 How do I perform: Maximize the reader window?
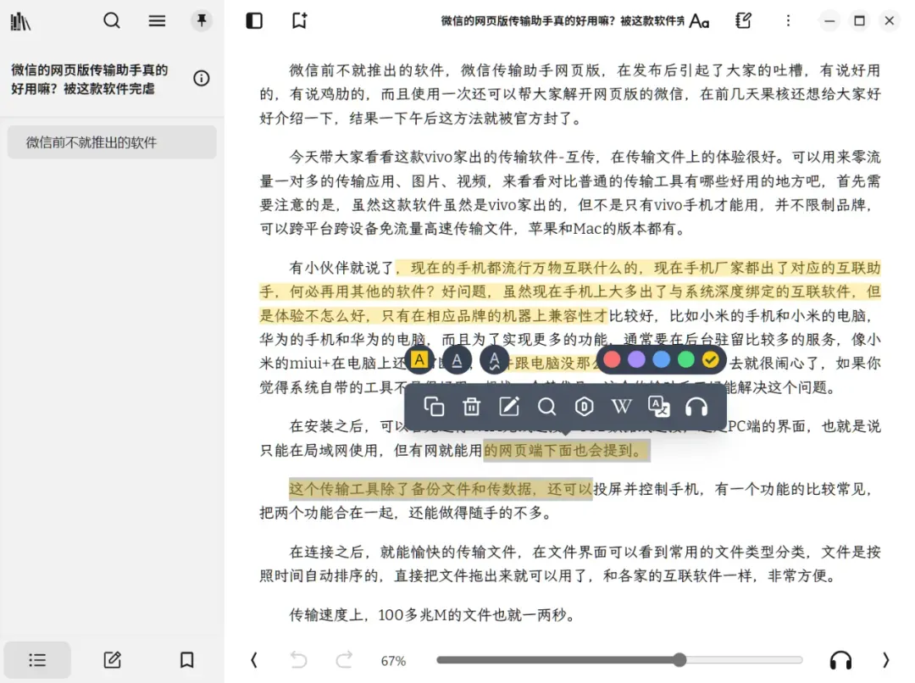click(859, 21)
